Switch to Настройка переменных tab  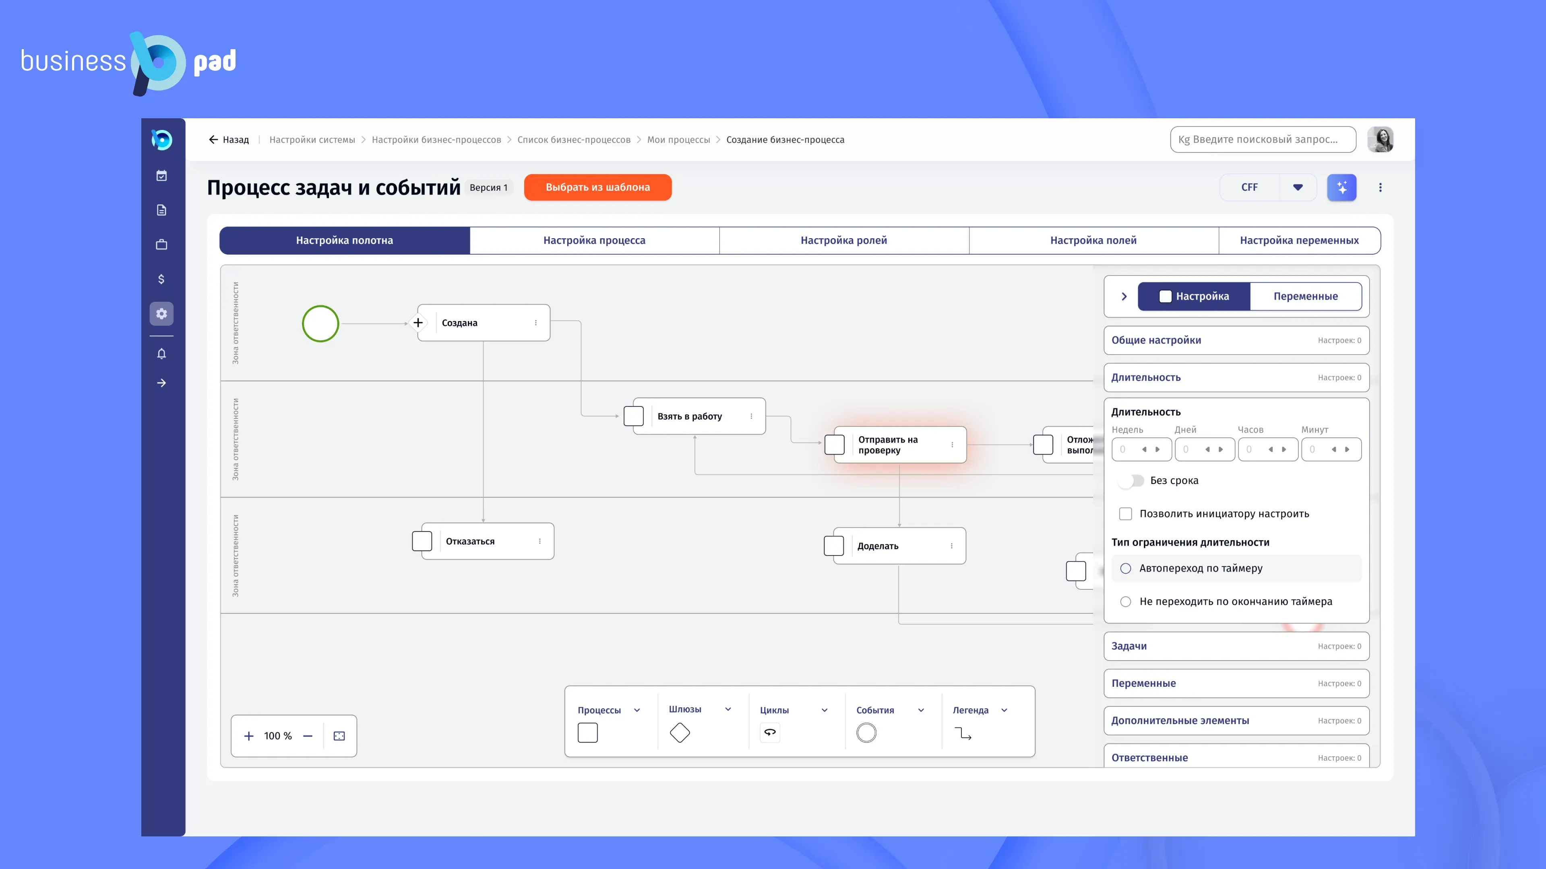click(x=1299, y=241)
